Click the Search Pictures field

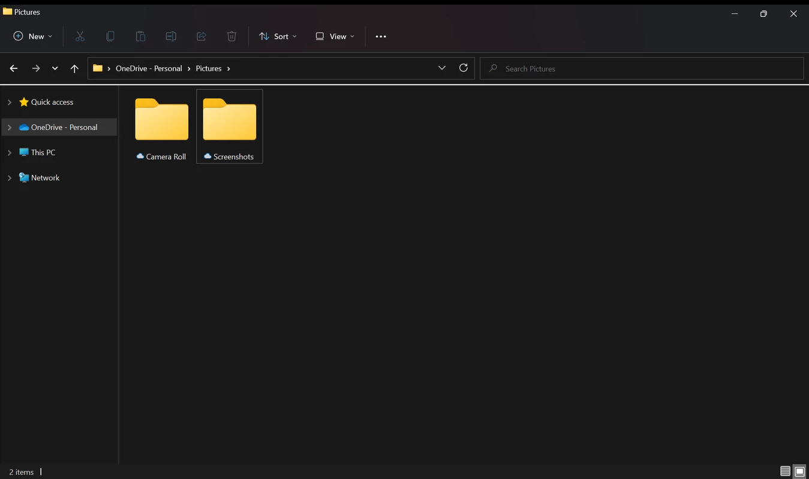[642, 68]
